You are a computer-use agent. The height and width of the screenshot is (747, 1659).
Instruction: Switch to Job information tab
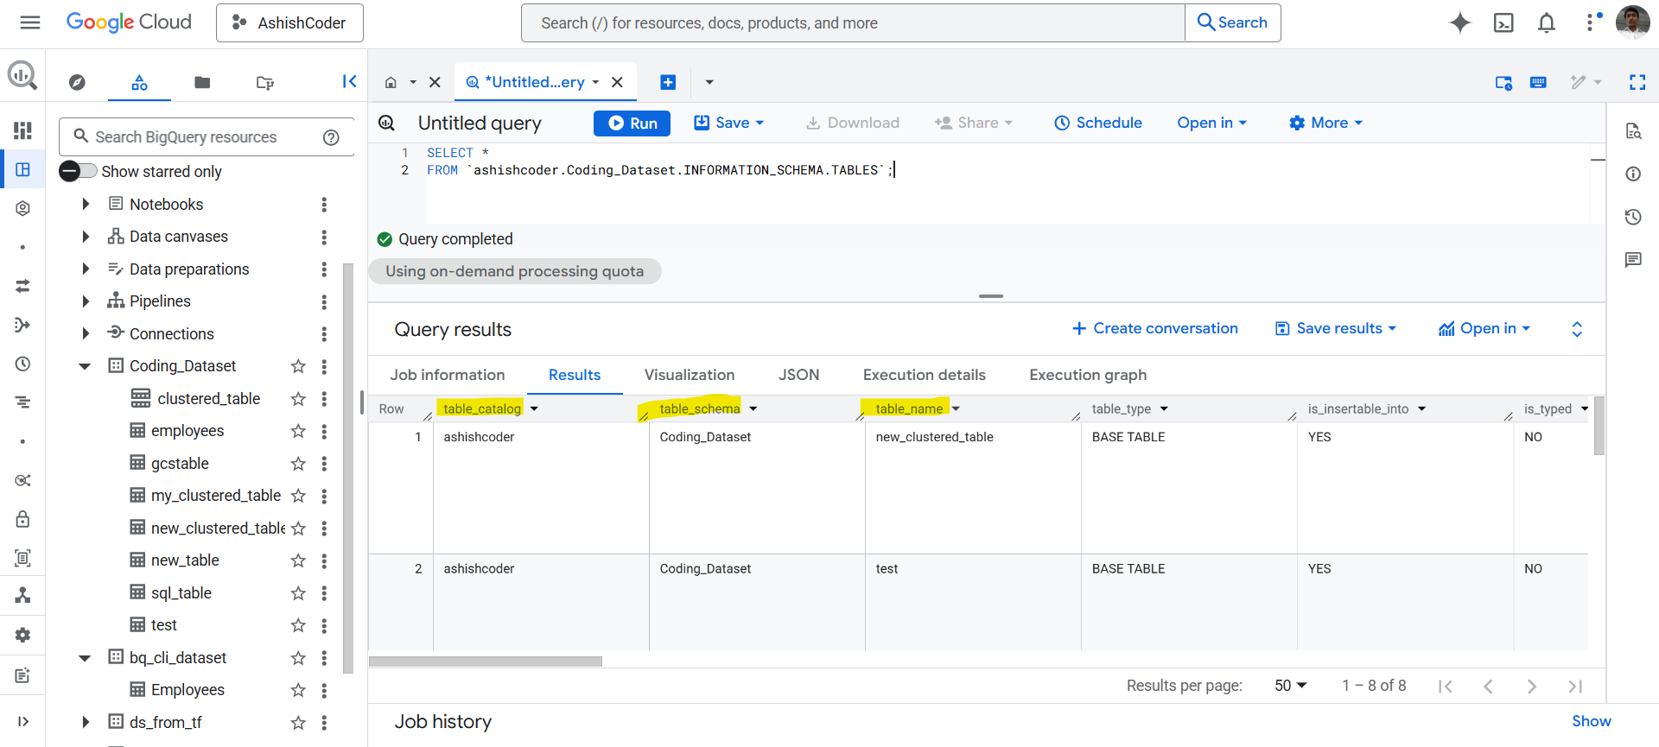click(448, 375)
